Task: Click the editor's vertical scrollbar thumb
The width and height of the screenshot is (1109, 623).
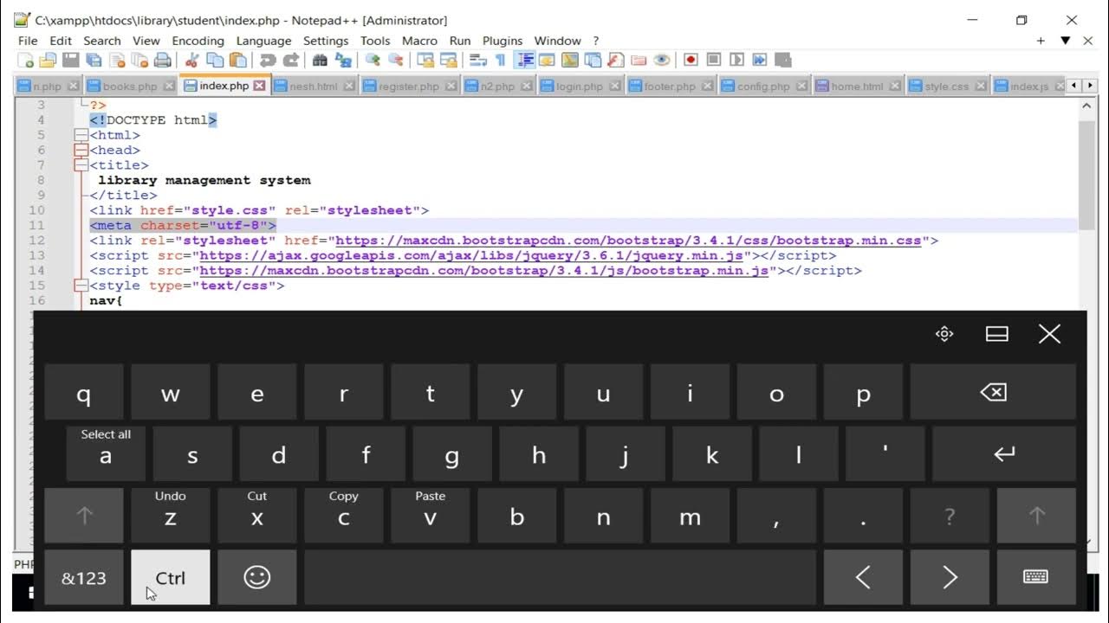Action: click(1086, 175)
